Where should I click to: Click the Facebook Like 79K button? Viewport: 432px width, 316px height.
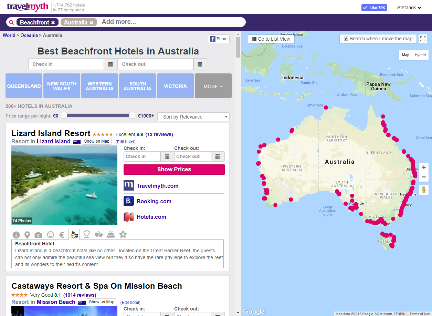tap(374, 8)
